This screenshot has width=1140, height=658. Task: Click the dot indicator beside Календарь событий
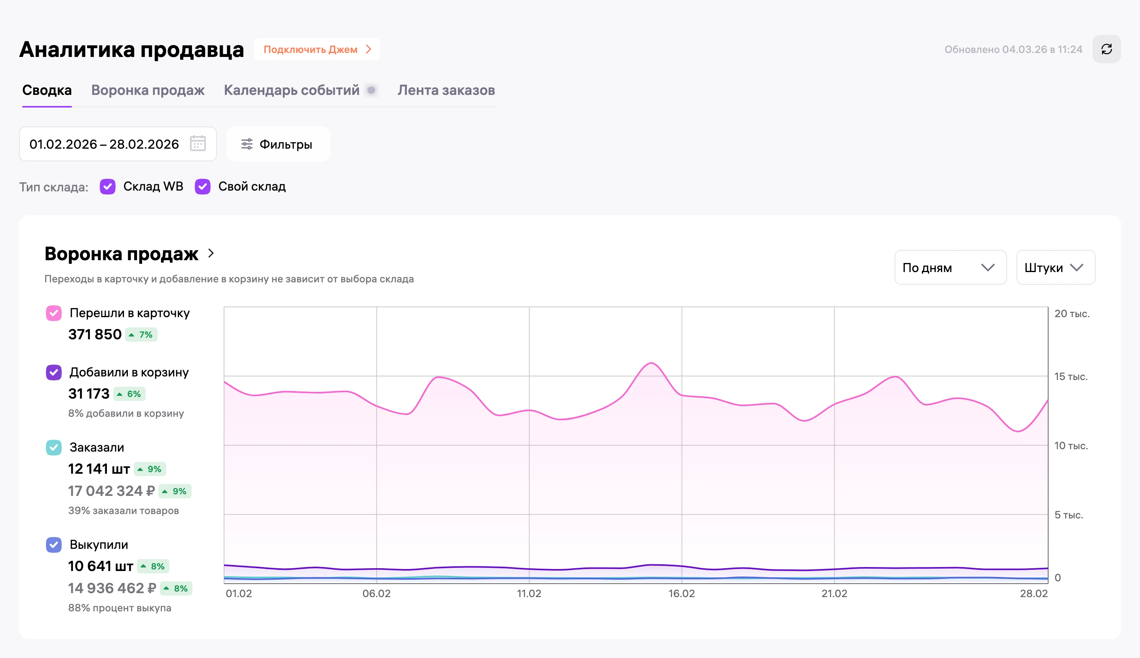[x=371, y=91]
